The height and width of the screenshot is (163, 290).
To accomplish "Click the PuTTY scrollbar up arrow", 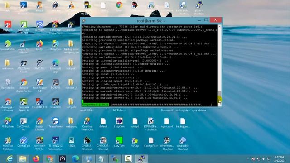I will point(219,26).
